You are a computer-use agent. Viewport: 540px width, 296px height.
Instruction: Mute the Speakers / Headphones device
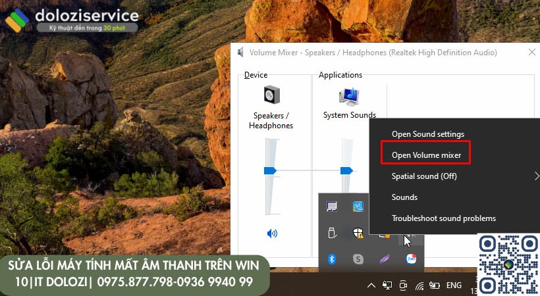[x=272, y=233]
